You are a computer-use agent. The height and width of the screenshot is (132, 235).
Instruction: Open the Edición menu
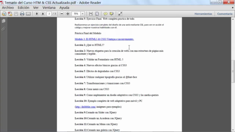click(23, 8)
